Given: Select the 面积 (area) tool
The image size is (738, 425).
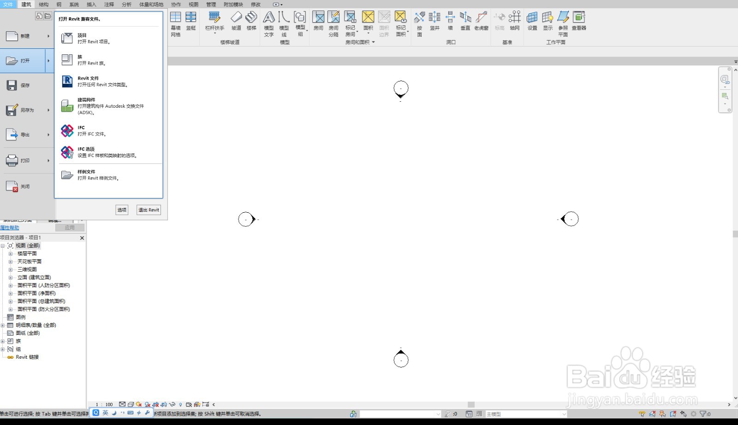Looking at the screenshot, I should (x=368, y=22).
